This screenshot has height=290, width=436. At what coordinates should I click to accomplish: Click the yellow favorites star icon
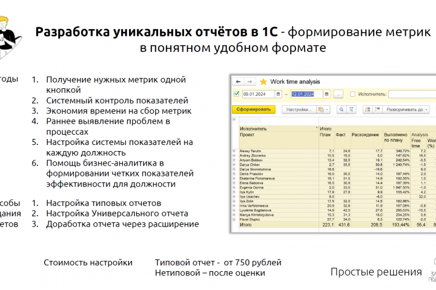pos(263,82)
